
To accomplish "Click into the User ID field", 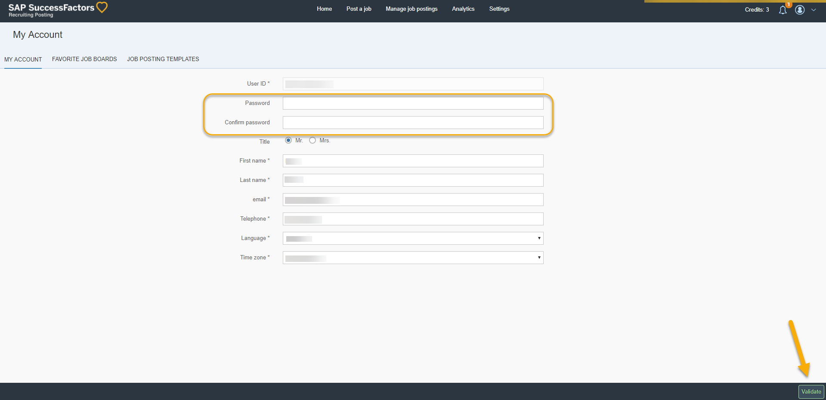I will 413,84.
